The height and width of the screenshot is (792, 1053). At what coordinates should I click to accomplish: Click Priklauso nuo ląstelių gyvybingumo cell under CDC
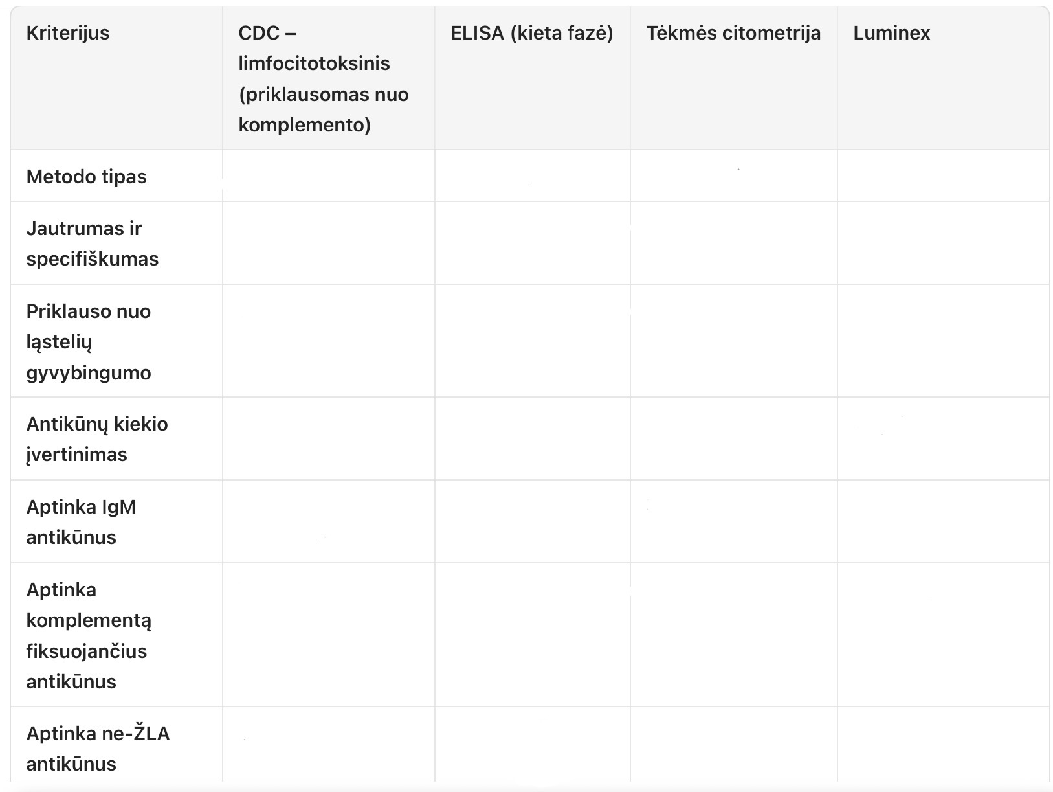[329, 341]
